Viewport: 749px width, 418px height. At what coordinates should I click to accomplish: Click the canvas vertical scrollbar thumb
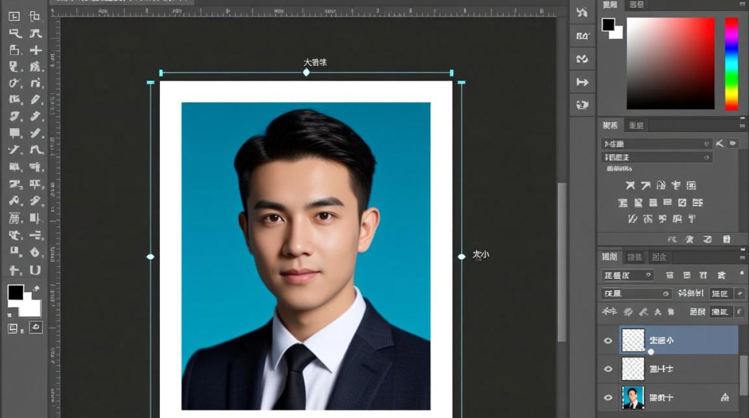pos(562,262)
